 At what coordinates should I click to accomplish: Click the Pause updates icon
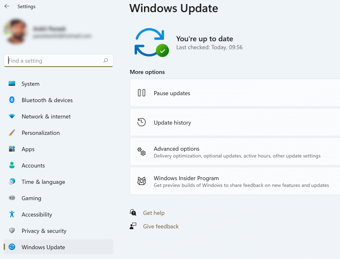(x=141, y=93)
